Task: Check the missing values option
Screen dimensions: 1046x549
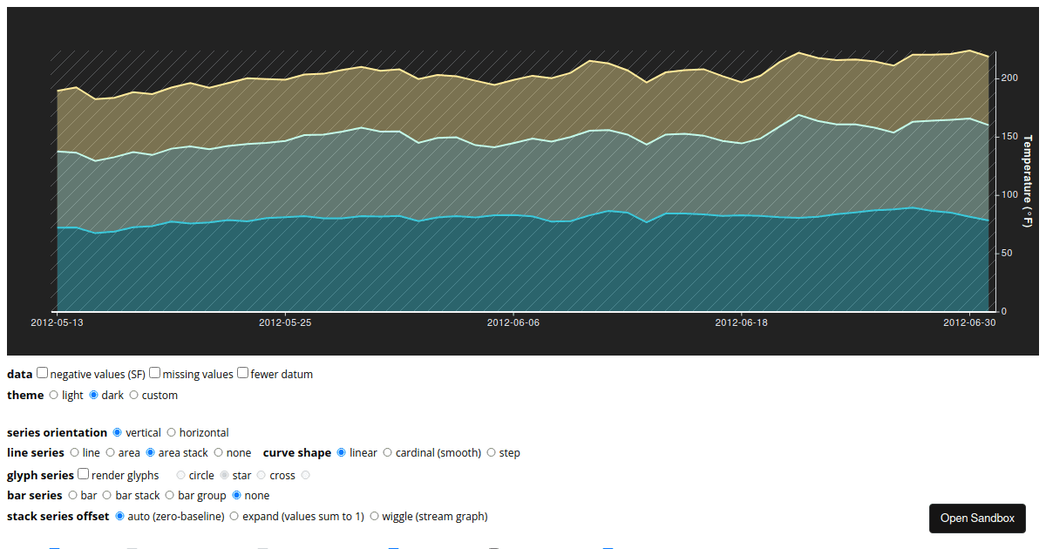Action: pyautogui.click(x=154, y=372)
